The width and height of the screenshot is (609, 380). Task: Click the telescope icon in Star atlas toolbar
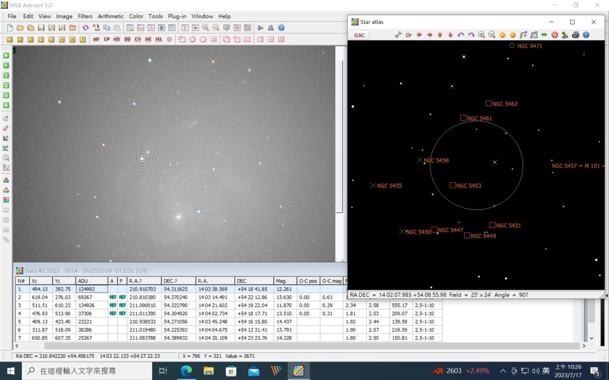pyautogui.click(x=565, y=35)
